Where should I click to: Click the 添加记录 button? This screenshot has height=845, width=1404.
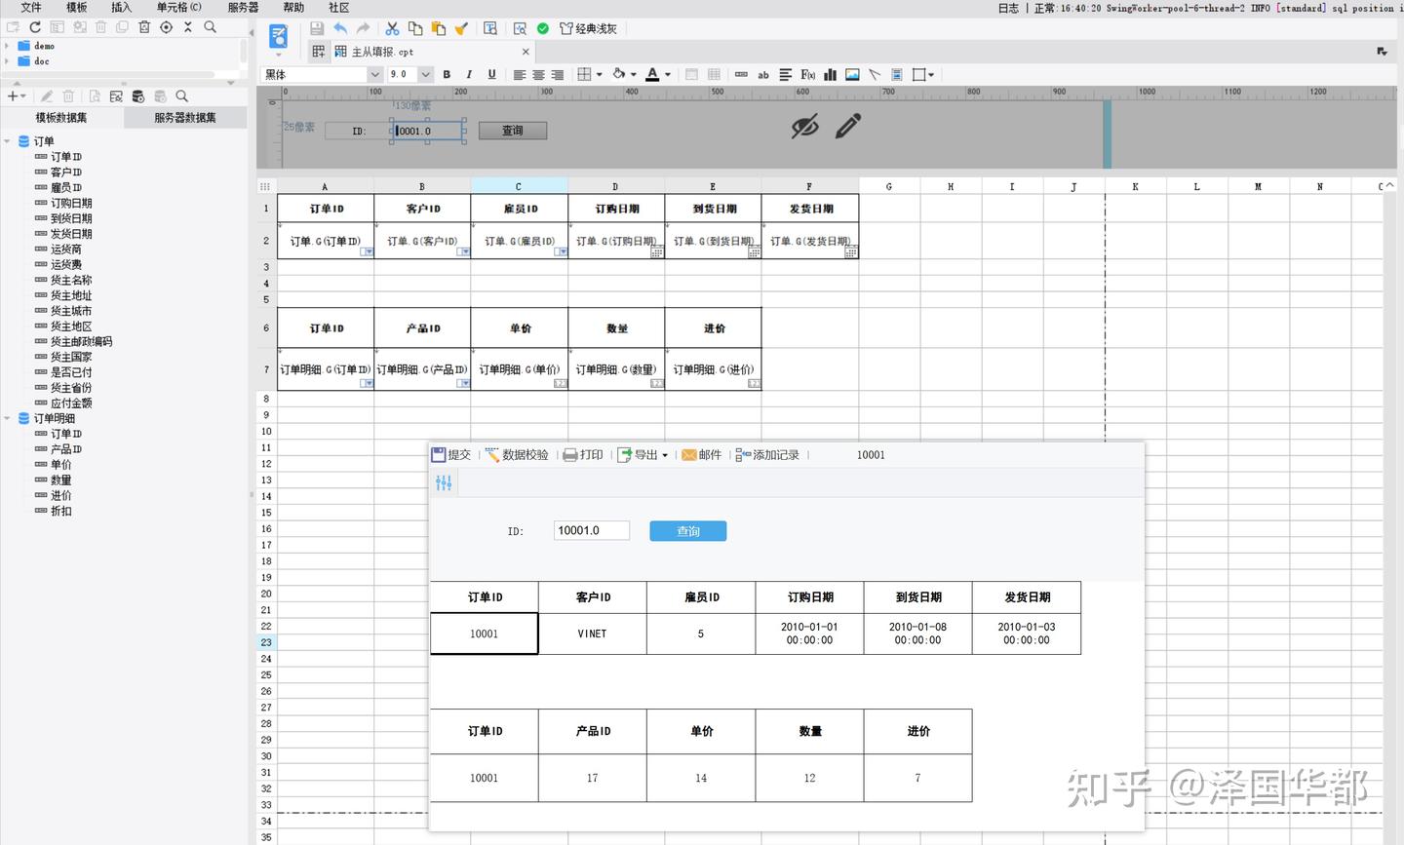[767, 455]
